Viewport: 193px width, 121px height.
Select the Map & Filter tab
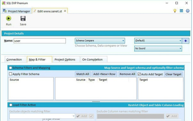40,59
